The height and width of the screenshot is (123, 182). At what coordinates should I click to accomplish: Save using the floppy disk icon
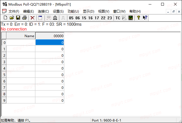pyautogui.click(x=18, y=18)
